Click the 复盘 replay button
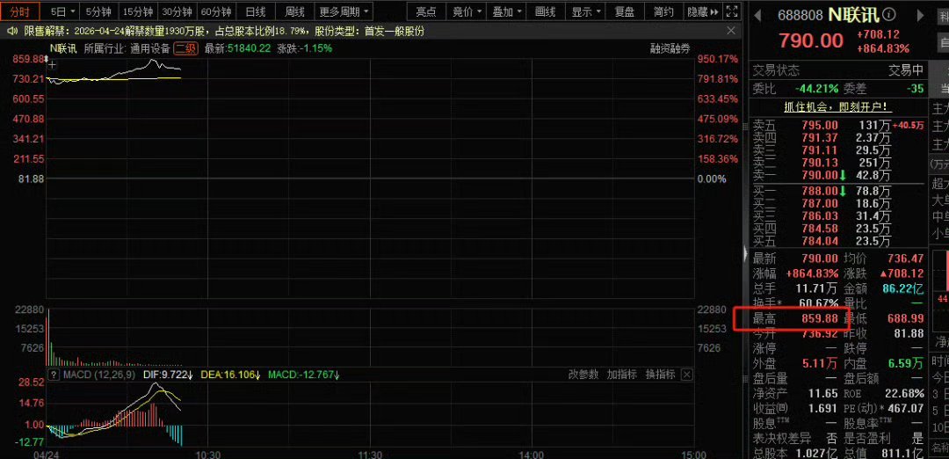The height and width of the screenshot is (459, 949). pyautogui.click(x=625, y=11)
